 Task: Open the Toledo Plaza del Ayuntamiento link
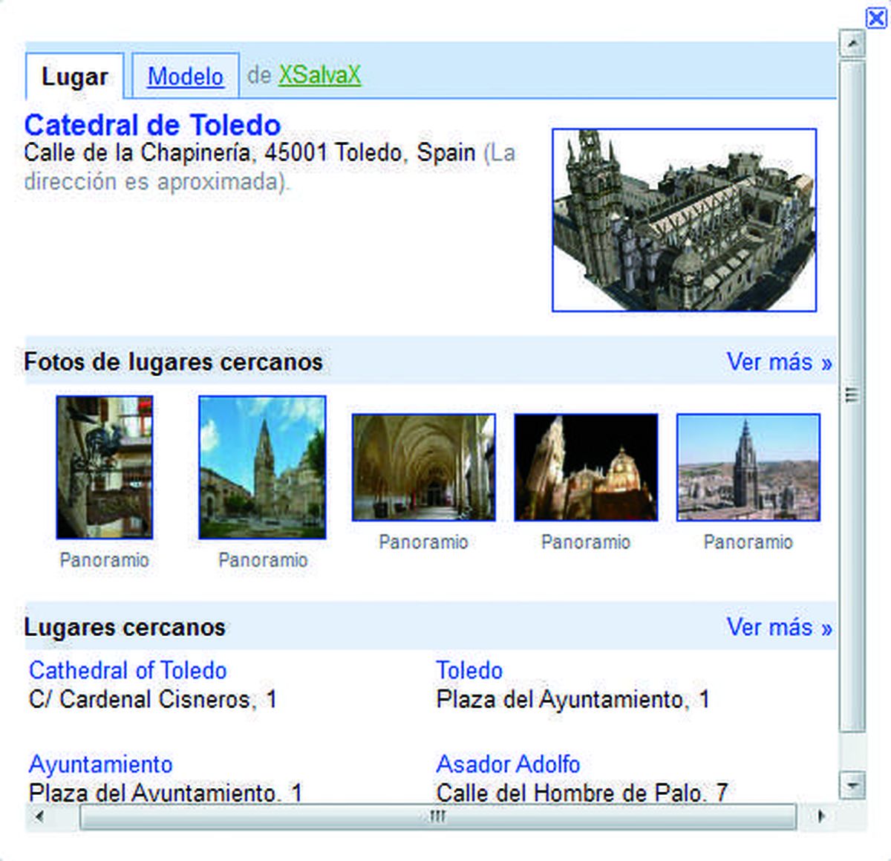(x=469, y=671)
